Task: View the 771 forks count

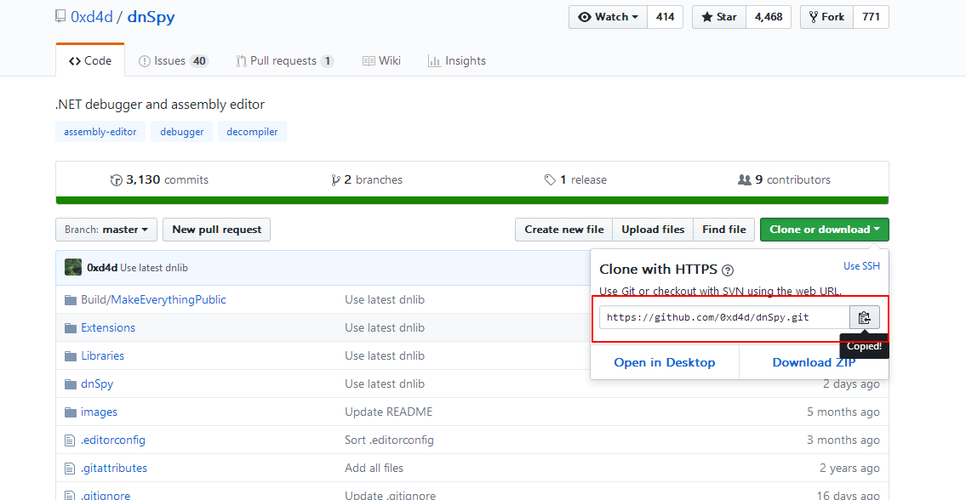Action: coord(872,17)
